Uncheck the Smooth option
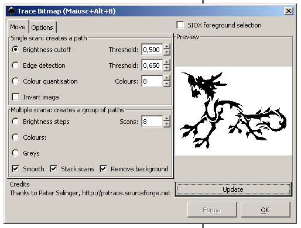This screenshot has width=301, height=228. (x=15, y=169)
